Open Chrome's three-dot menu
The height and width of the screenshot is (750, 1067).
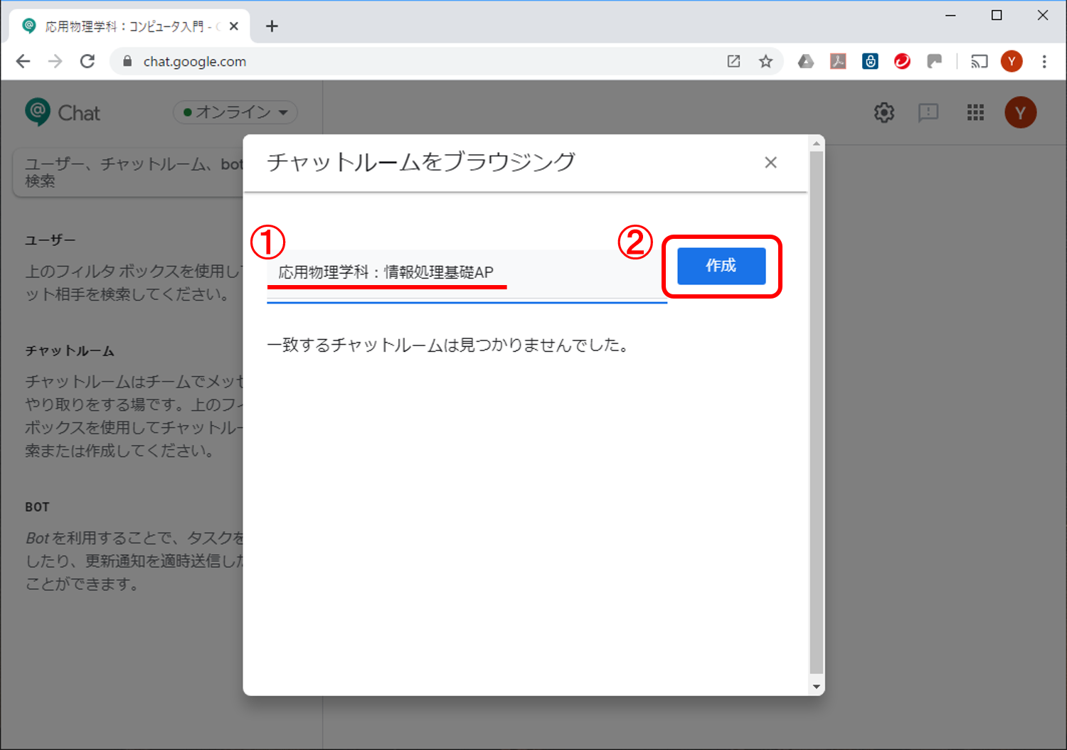tap(1044, 61)
